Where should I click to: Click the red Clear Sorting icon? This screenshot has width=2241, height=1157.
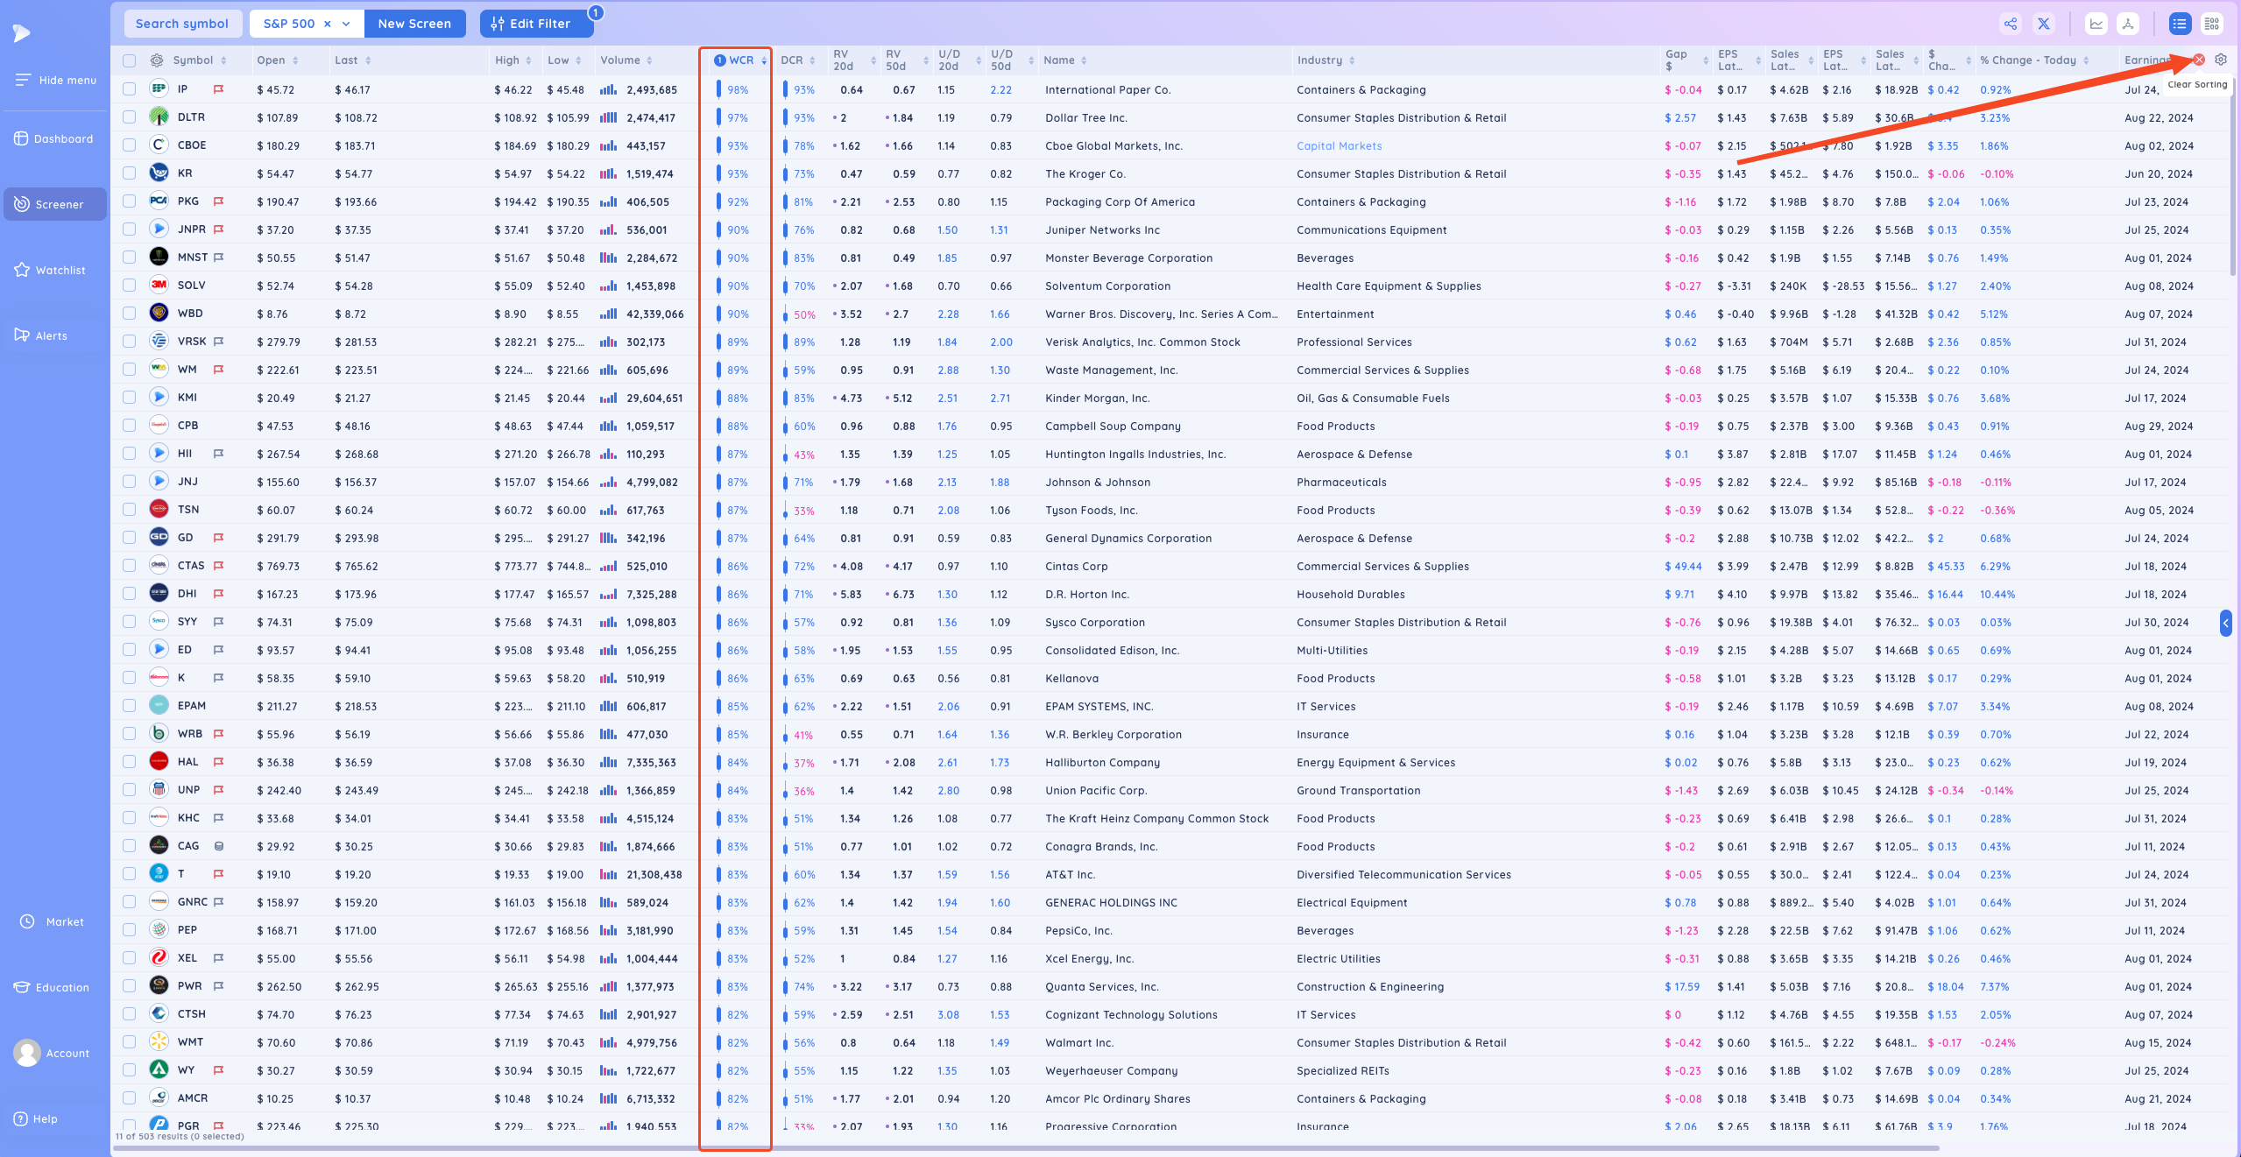(x=2199, y=60)
